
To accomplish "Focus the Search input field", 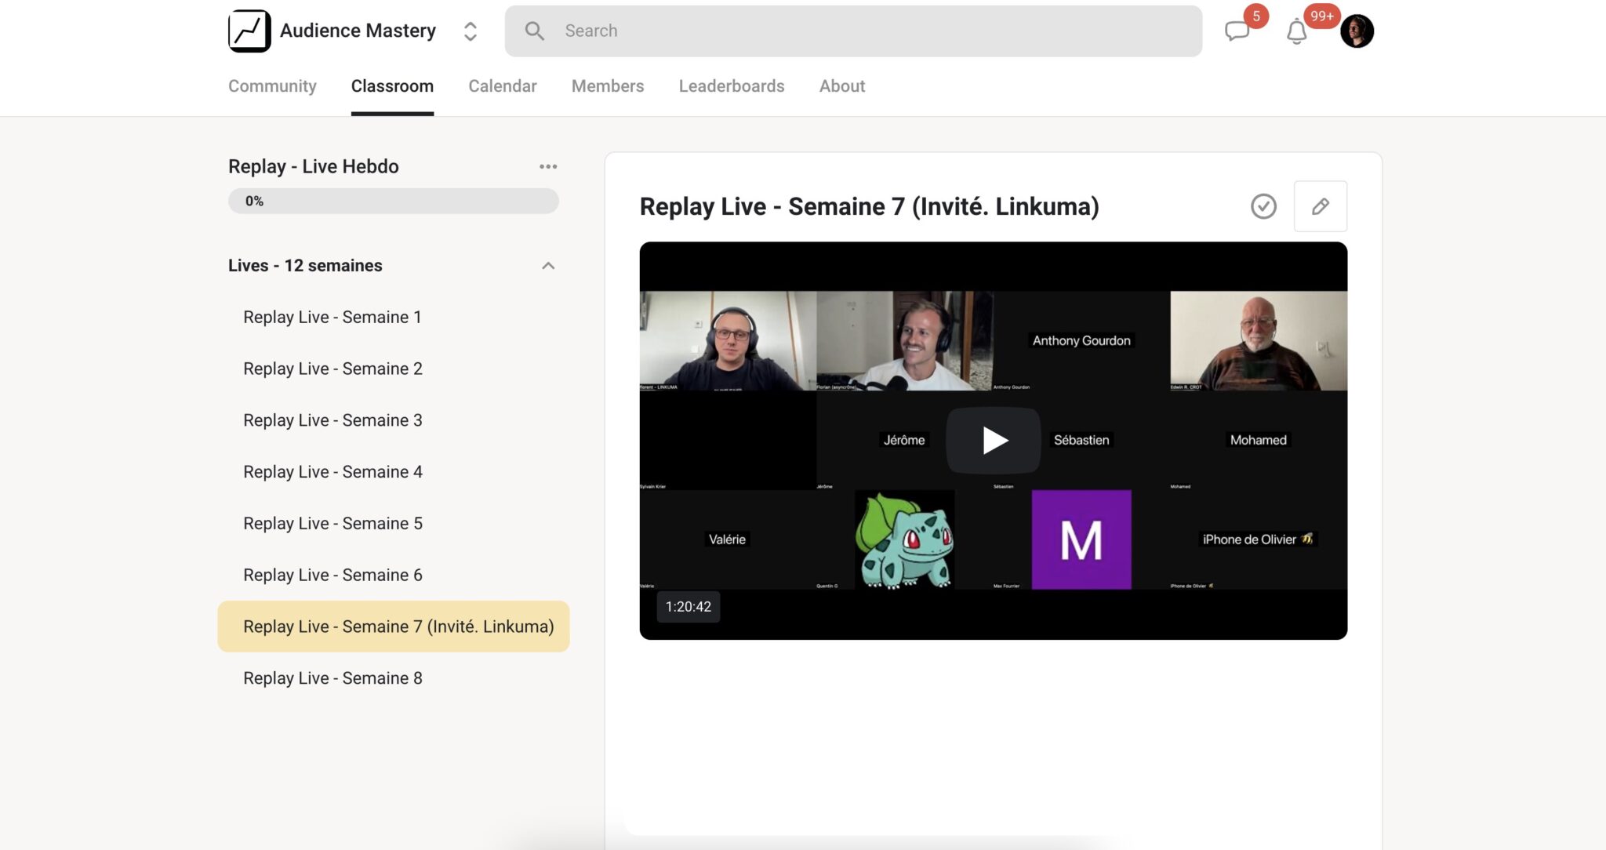I will coord(853,31).
